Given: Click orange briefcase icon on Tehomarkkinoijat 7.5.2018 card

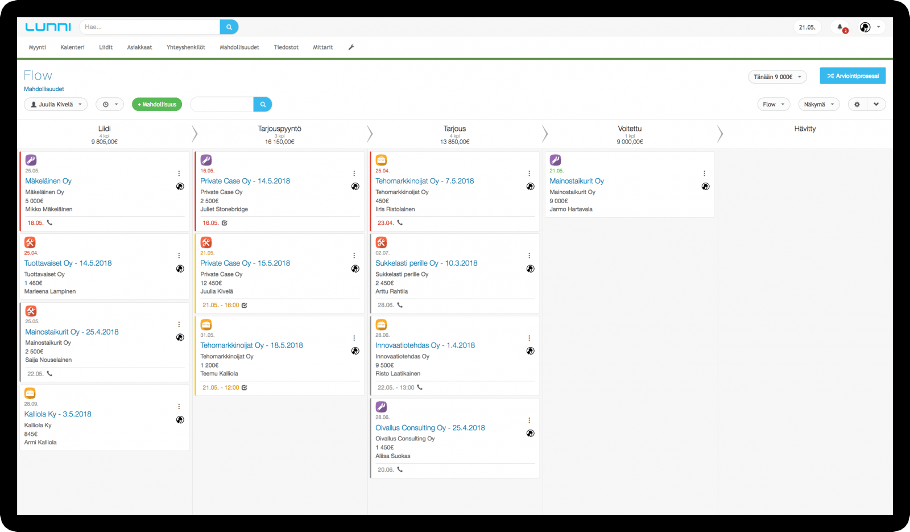Looking at the screenshot, I should point(381,160).
